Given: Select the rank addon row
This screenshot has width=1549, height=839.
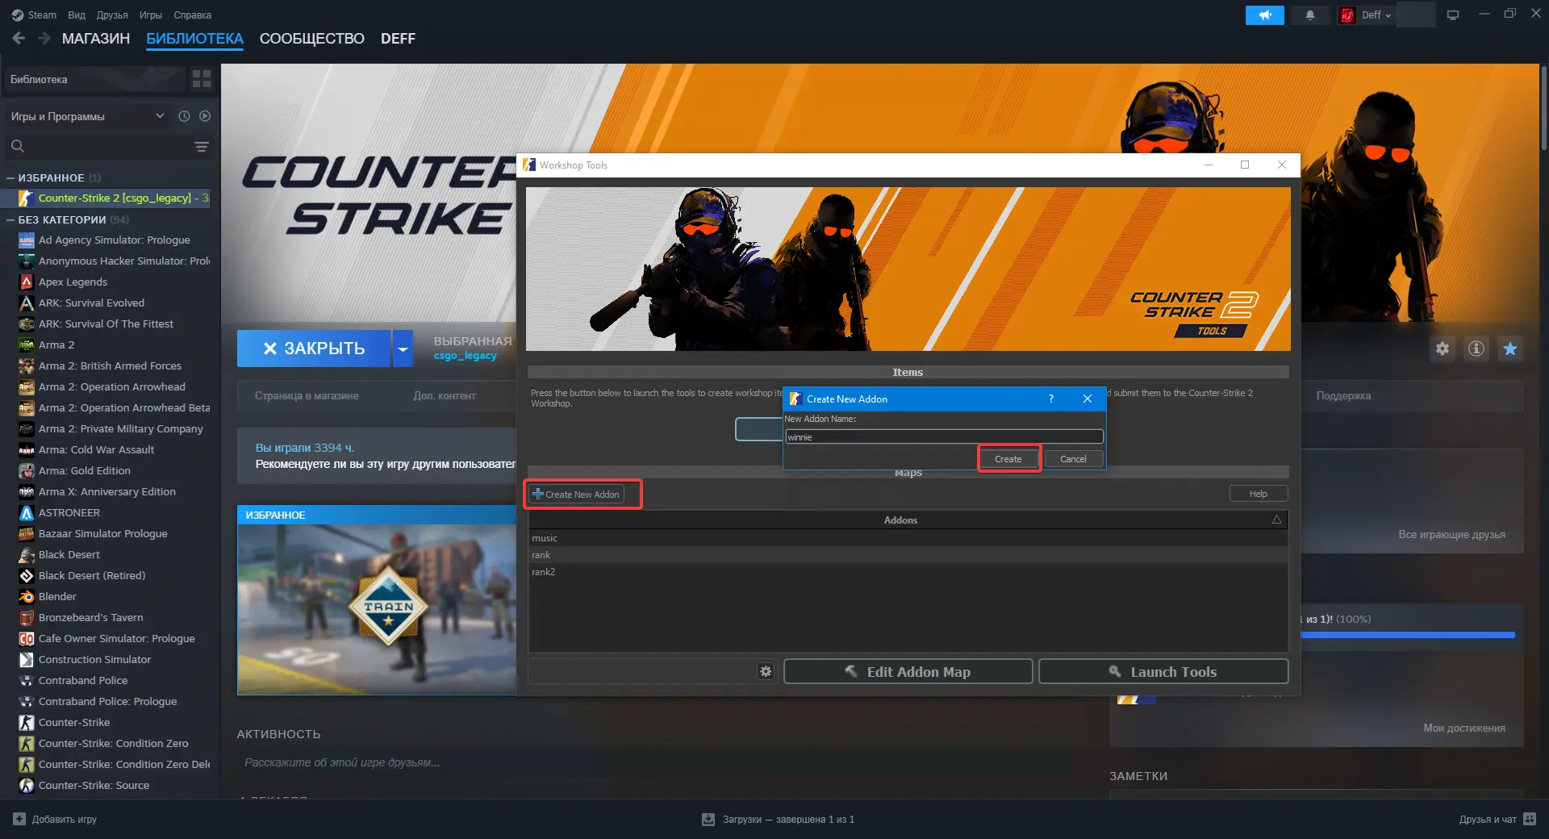Looking at the screenshot, I should pos(908,555).
